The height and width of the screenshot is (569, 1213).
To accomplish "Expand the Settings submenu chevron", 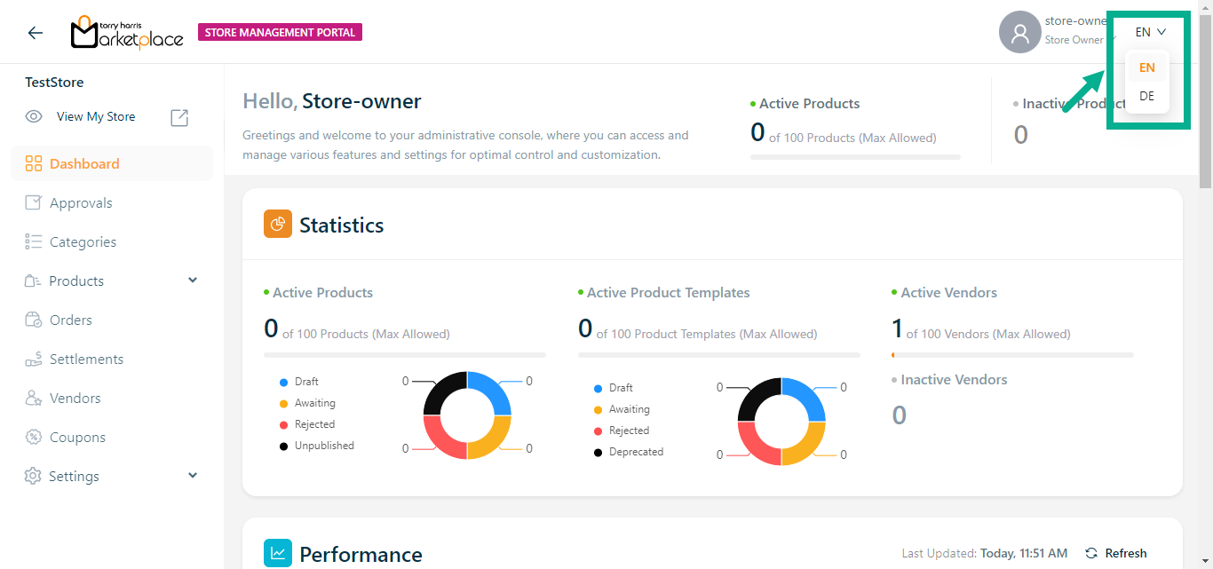I will point(193,476).
